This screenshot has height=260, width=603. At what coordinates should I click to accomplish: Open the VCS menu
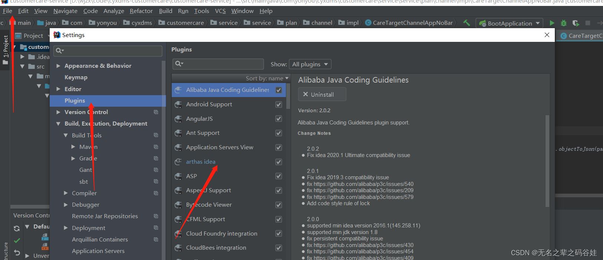pos(220,11)
